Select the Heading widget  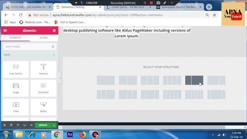tap(44, 69)
